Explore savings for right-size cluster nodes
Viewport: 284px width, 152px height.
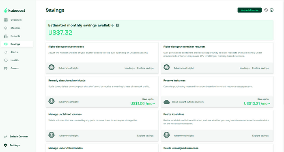145,68
